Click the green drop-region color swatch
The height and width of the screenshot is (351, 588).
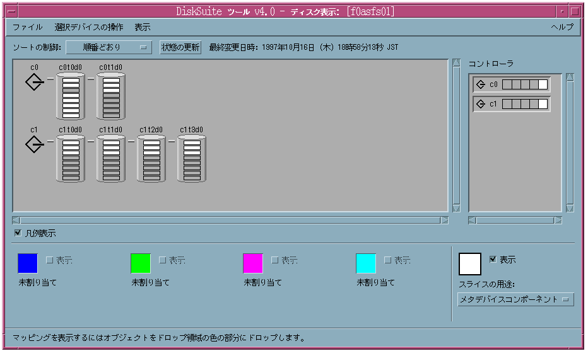pyautogui.click(x=141, y=263)
